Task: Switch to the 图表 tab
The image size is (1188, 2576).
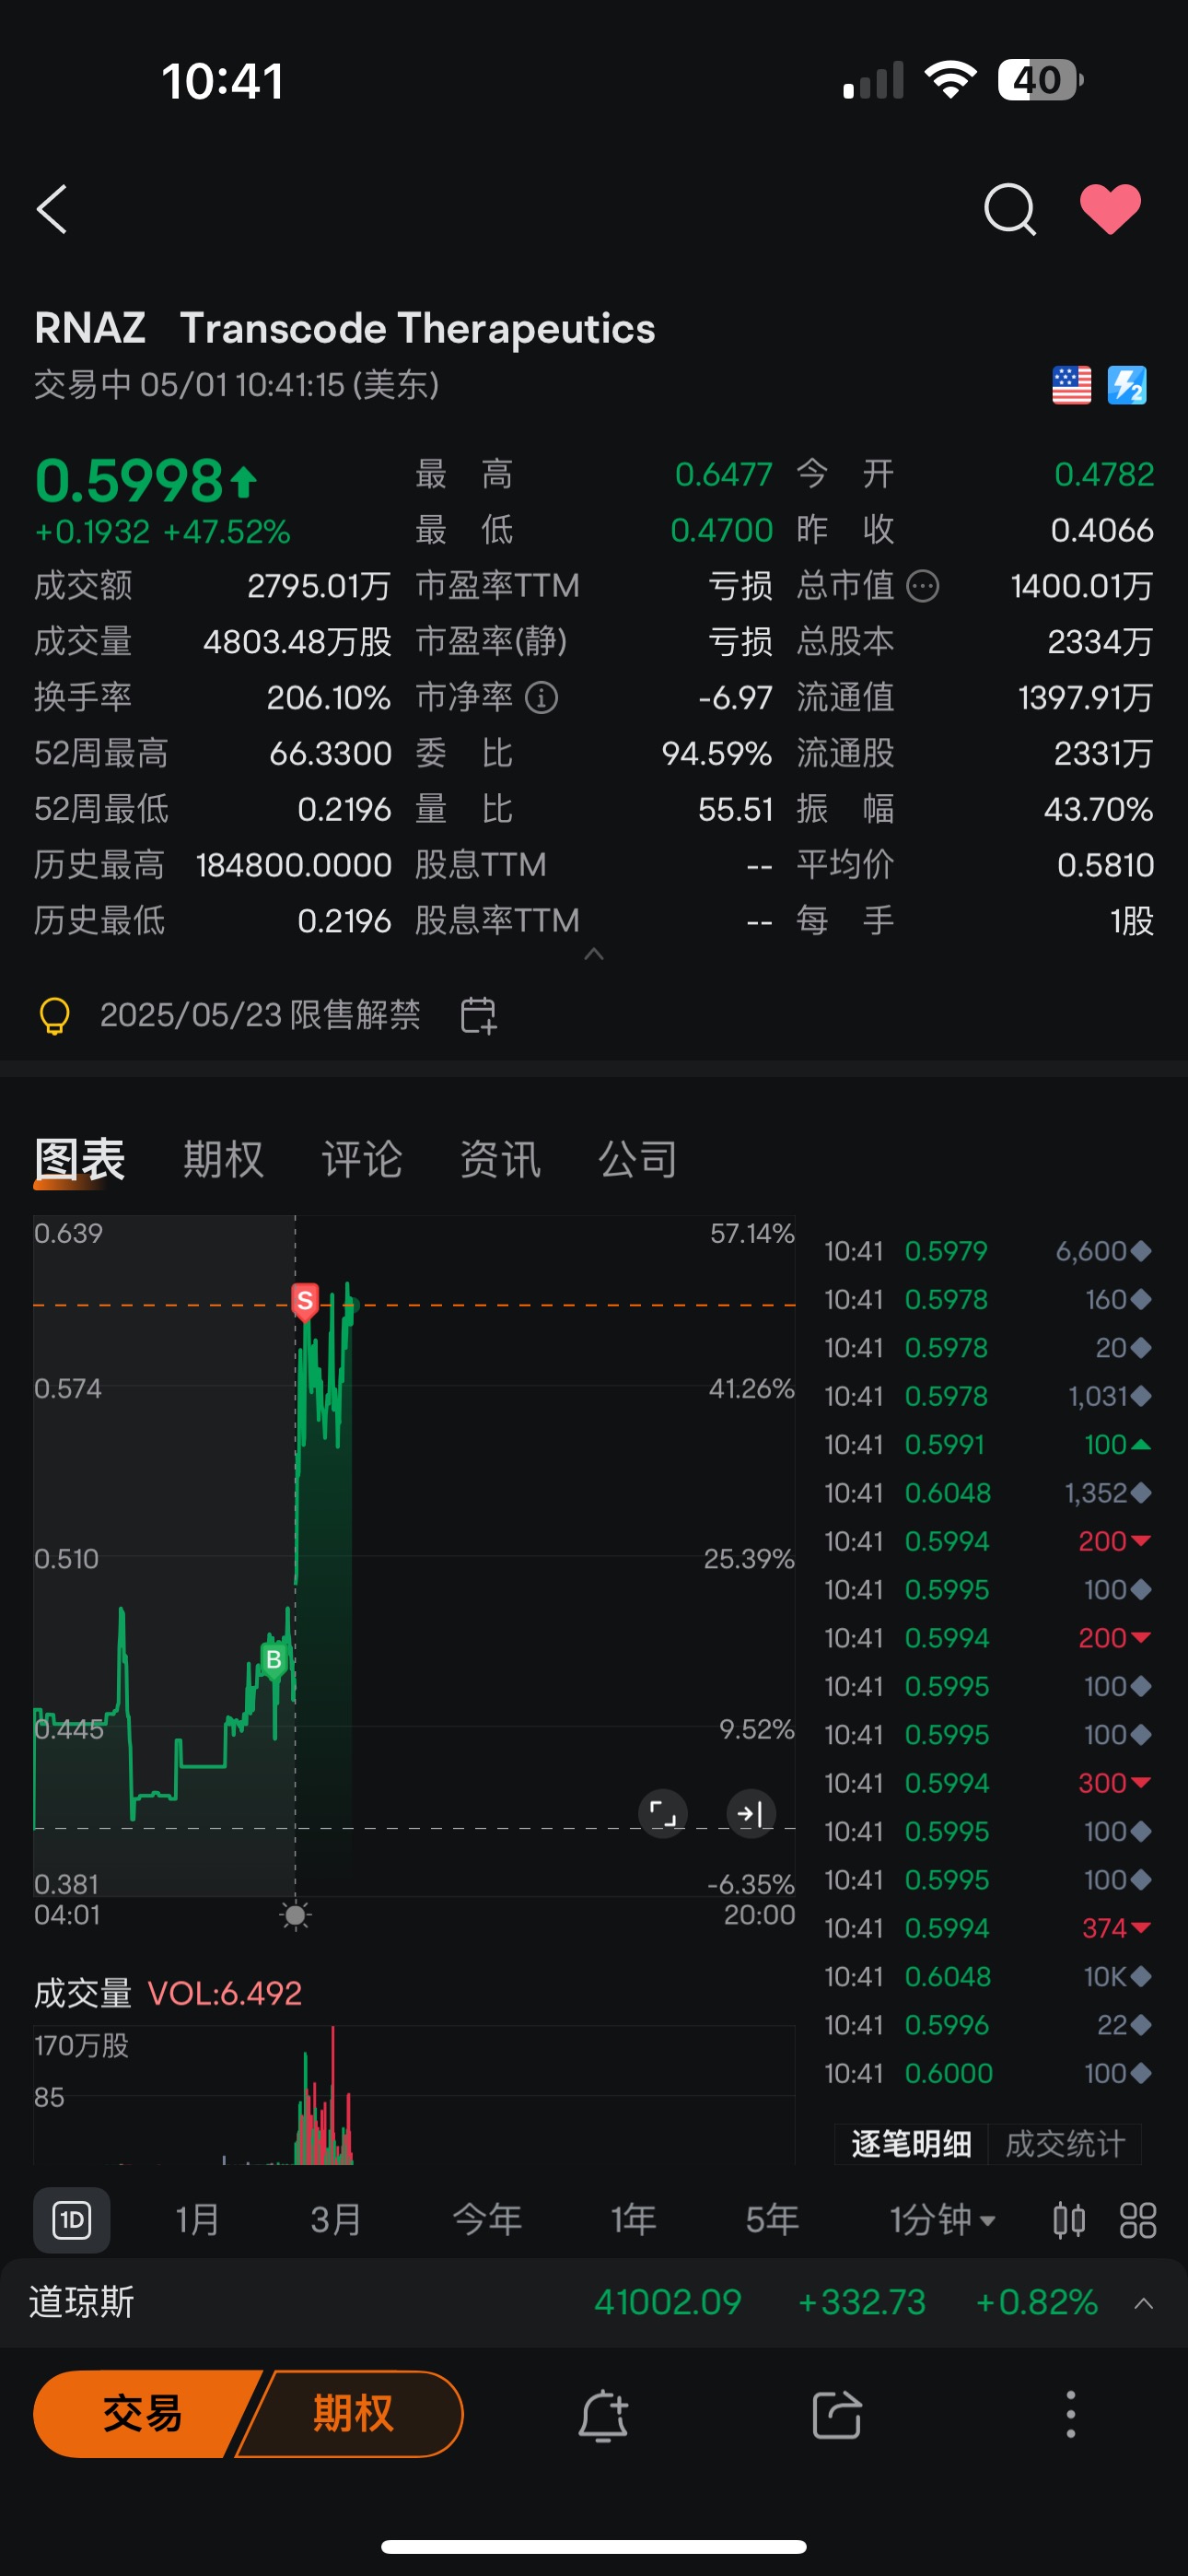Action: 79,1160
